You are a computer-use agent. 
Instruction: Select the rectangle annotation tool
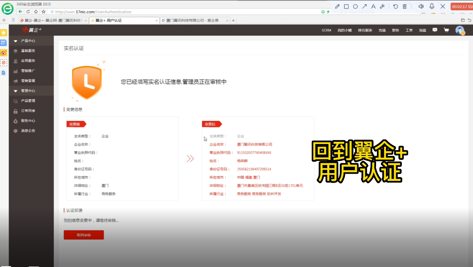tap(346, 6)
